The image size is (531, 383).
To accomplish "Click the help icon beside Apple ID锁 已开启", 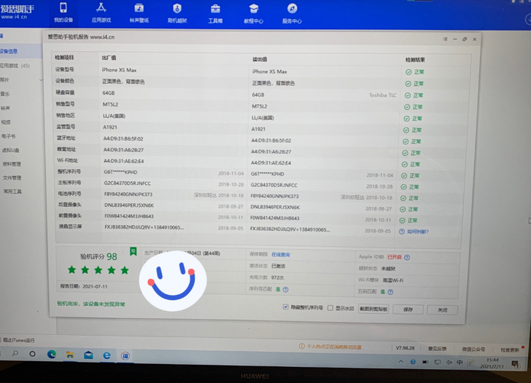I will point(407,257).
